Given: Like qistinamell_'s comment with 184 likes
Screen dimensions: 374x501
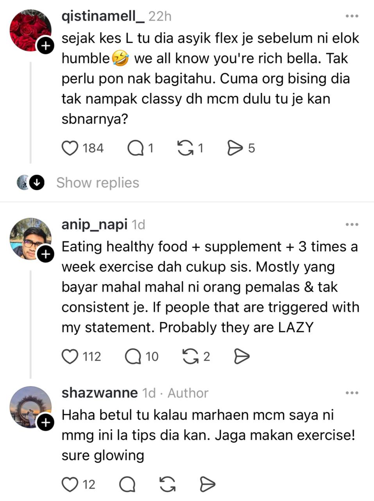Looking at the screenshot, I should click(x=70, y=148).
